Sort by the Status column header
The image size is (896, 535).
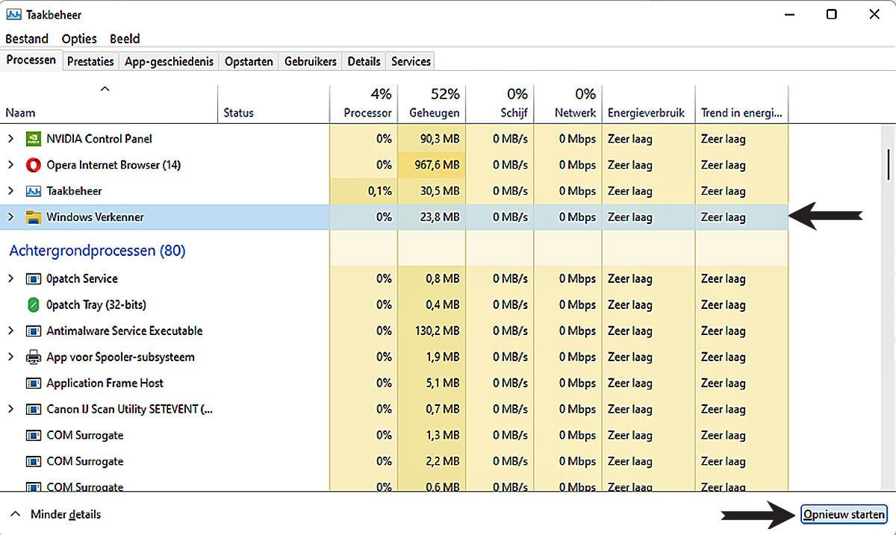coord(273,104)
